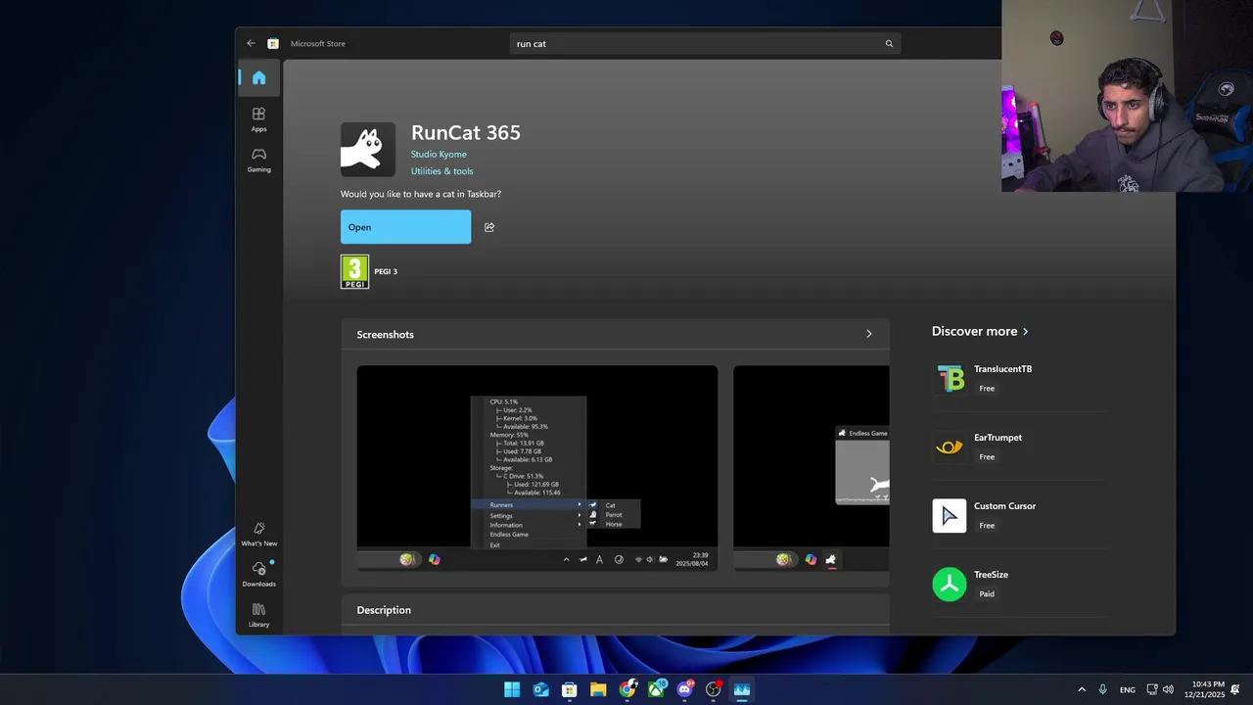
Task: Open Library in the sidebar
Action: coord(258,615)
